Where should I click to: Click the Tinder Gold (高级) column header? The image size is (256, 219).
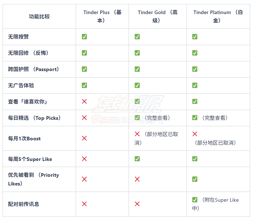pyautogui.click(x=158, y=17)
